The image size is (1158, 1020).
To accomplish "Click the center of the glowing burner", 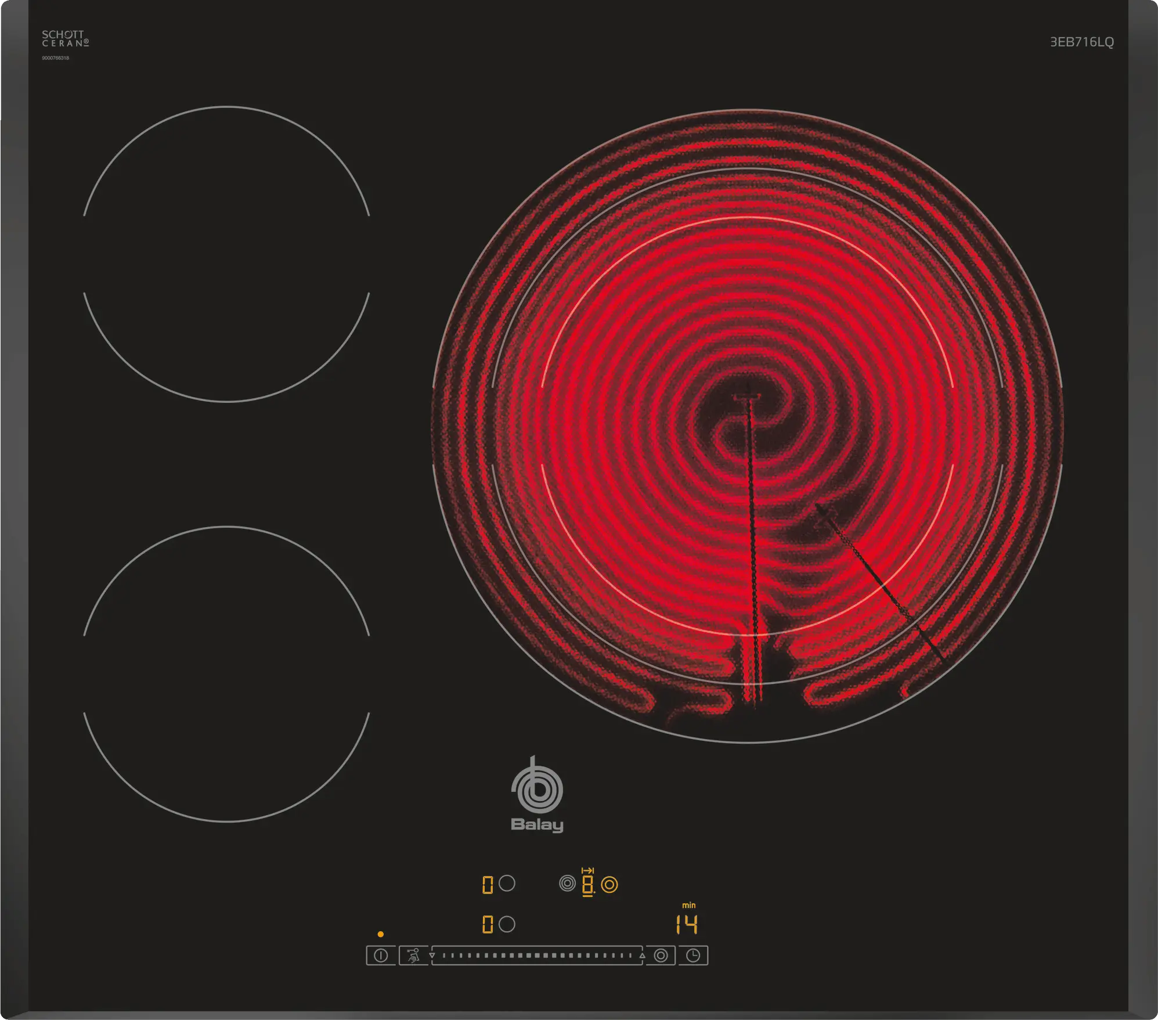I will (748, 426).
